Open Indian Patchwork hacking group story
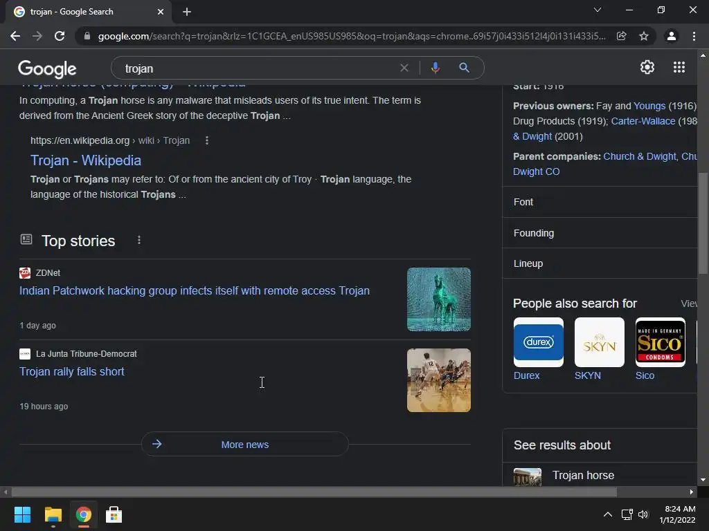The width and height of the screenshot is (709, 531). pyautogui.click(x=195, y=290)
